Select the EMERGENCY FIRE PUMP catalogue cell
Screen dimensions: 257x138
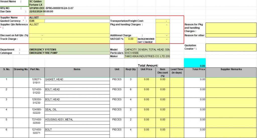tap(69, 53)
